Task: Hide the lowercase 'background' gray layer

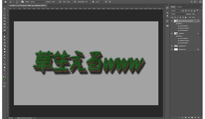Action: 172,46
